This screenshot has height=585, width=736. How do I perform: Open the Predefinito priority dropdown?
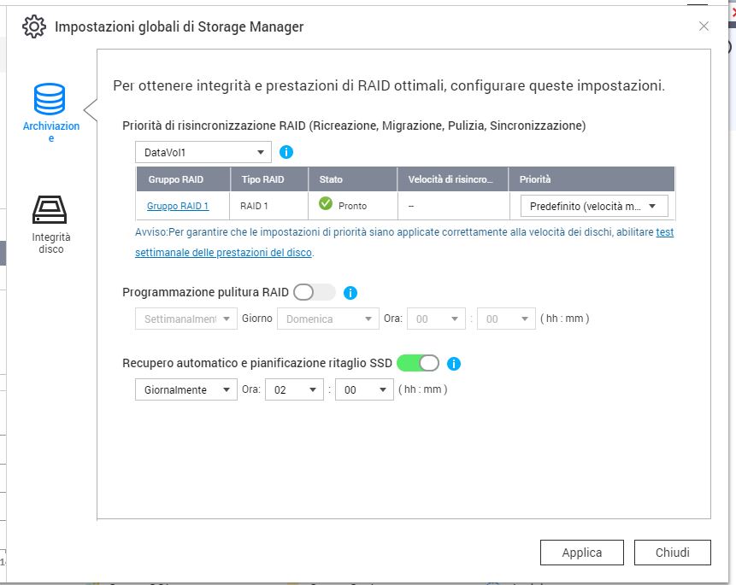point(594,206)
